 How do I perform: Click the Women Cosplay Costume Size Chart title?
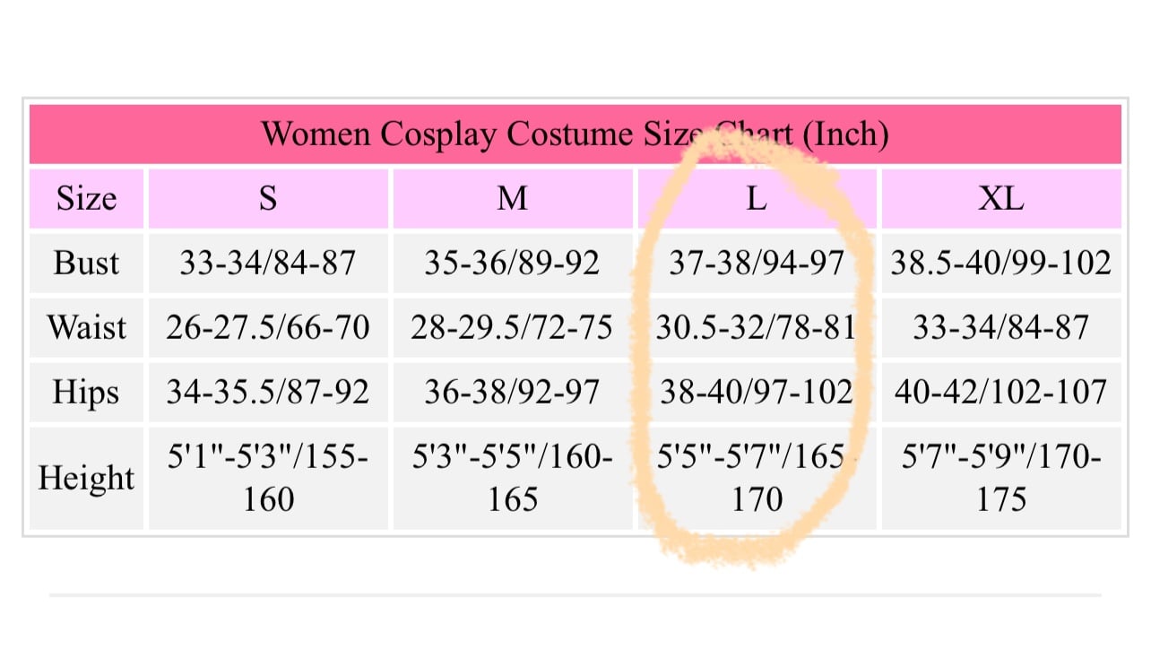[x=575, y=134]
